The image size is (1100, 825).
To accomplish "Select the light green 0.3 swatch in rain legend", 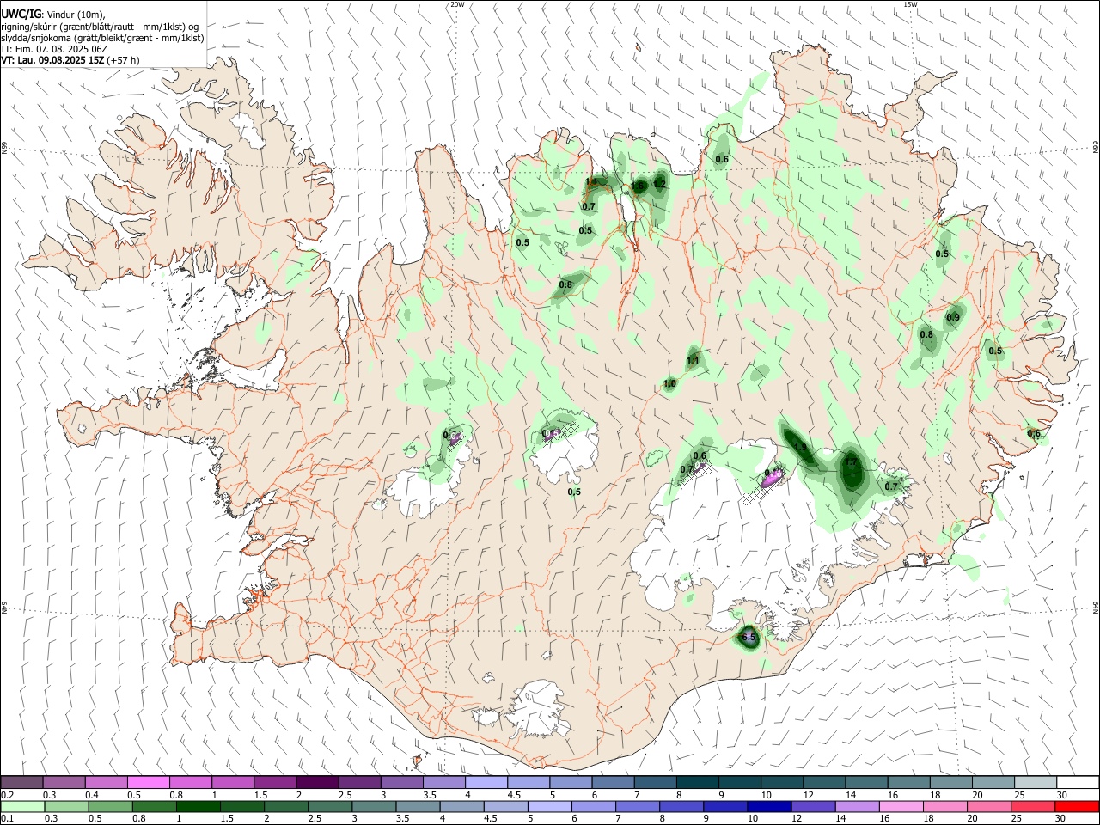I will tap(66, 806).
